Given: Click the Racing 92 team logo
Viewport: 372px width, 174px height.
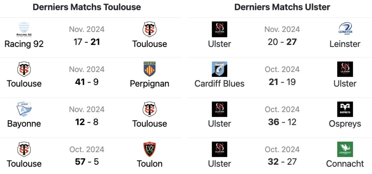Looking at the screenshot, I should tap(24, 29).
